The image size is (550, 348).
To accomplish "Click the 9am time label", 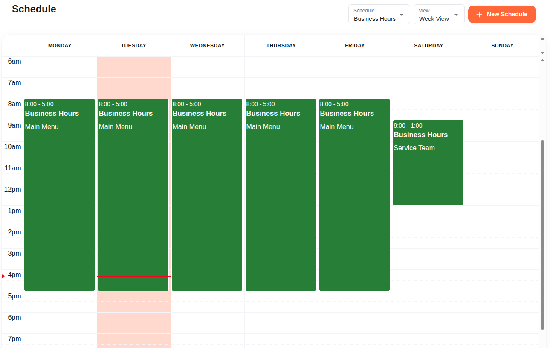I will [14, 126].
